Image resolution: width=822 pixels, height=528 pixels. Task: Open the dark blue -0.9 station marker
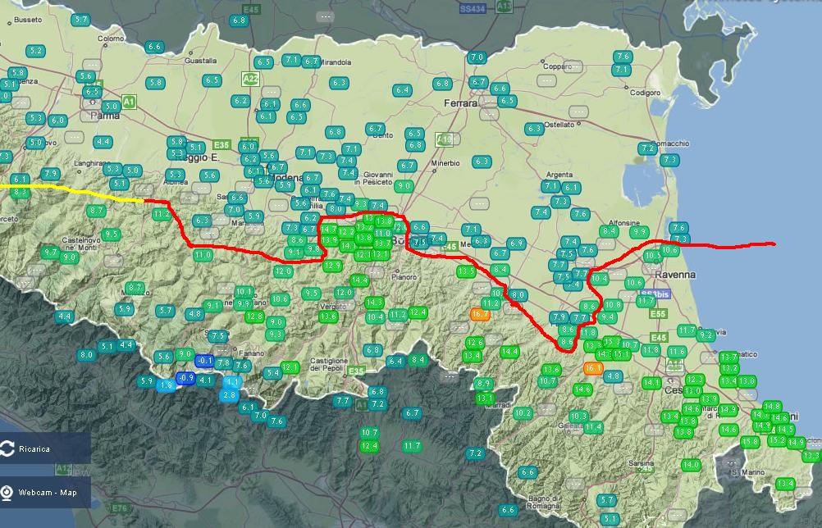186,377
